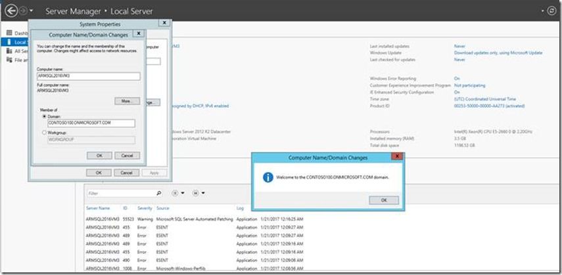Screen dimensions: 562x275
Task: Select the event row with ID 55523
Action: pyautogui.click(x=195, y=219)
